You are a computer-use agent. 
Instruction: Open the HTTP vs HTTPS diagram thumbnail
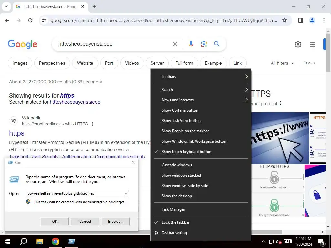(x=278, y=191)
